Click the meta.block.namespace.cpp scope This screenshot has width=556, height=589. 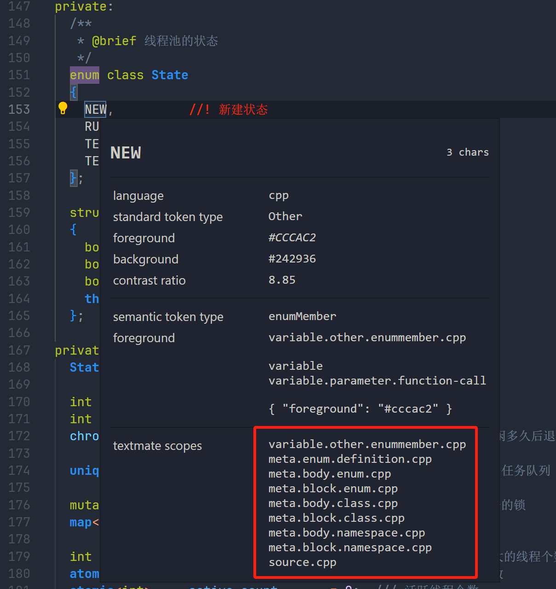[350, 548]
